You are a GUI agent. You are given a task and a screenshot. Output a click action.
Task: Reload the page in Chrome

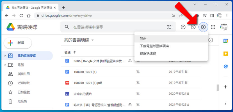coord(21,16)
